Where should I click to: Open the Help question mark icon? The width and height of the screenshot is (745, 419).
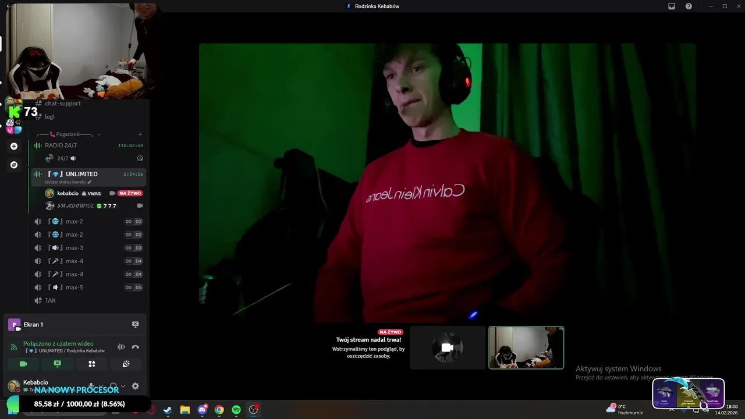click(689, 6)
